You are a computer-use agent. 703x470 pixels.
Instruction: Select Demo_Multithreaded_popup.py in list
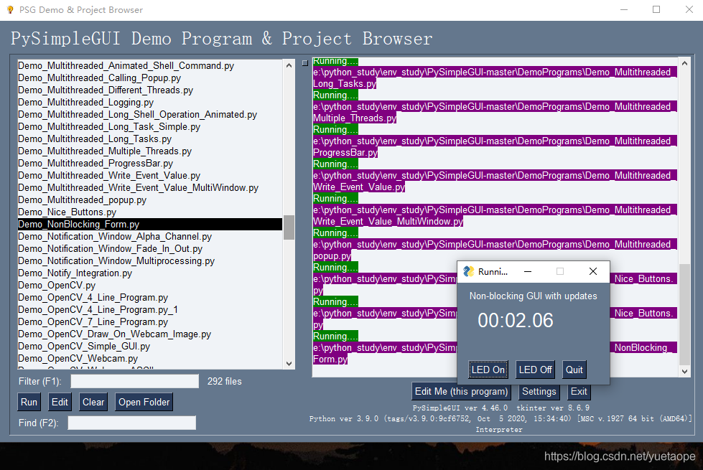(x=150, y=199)
